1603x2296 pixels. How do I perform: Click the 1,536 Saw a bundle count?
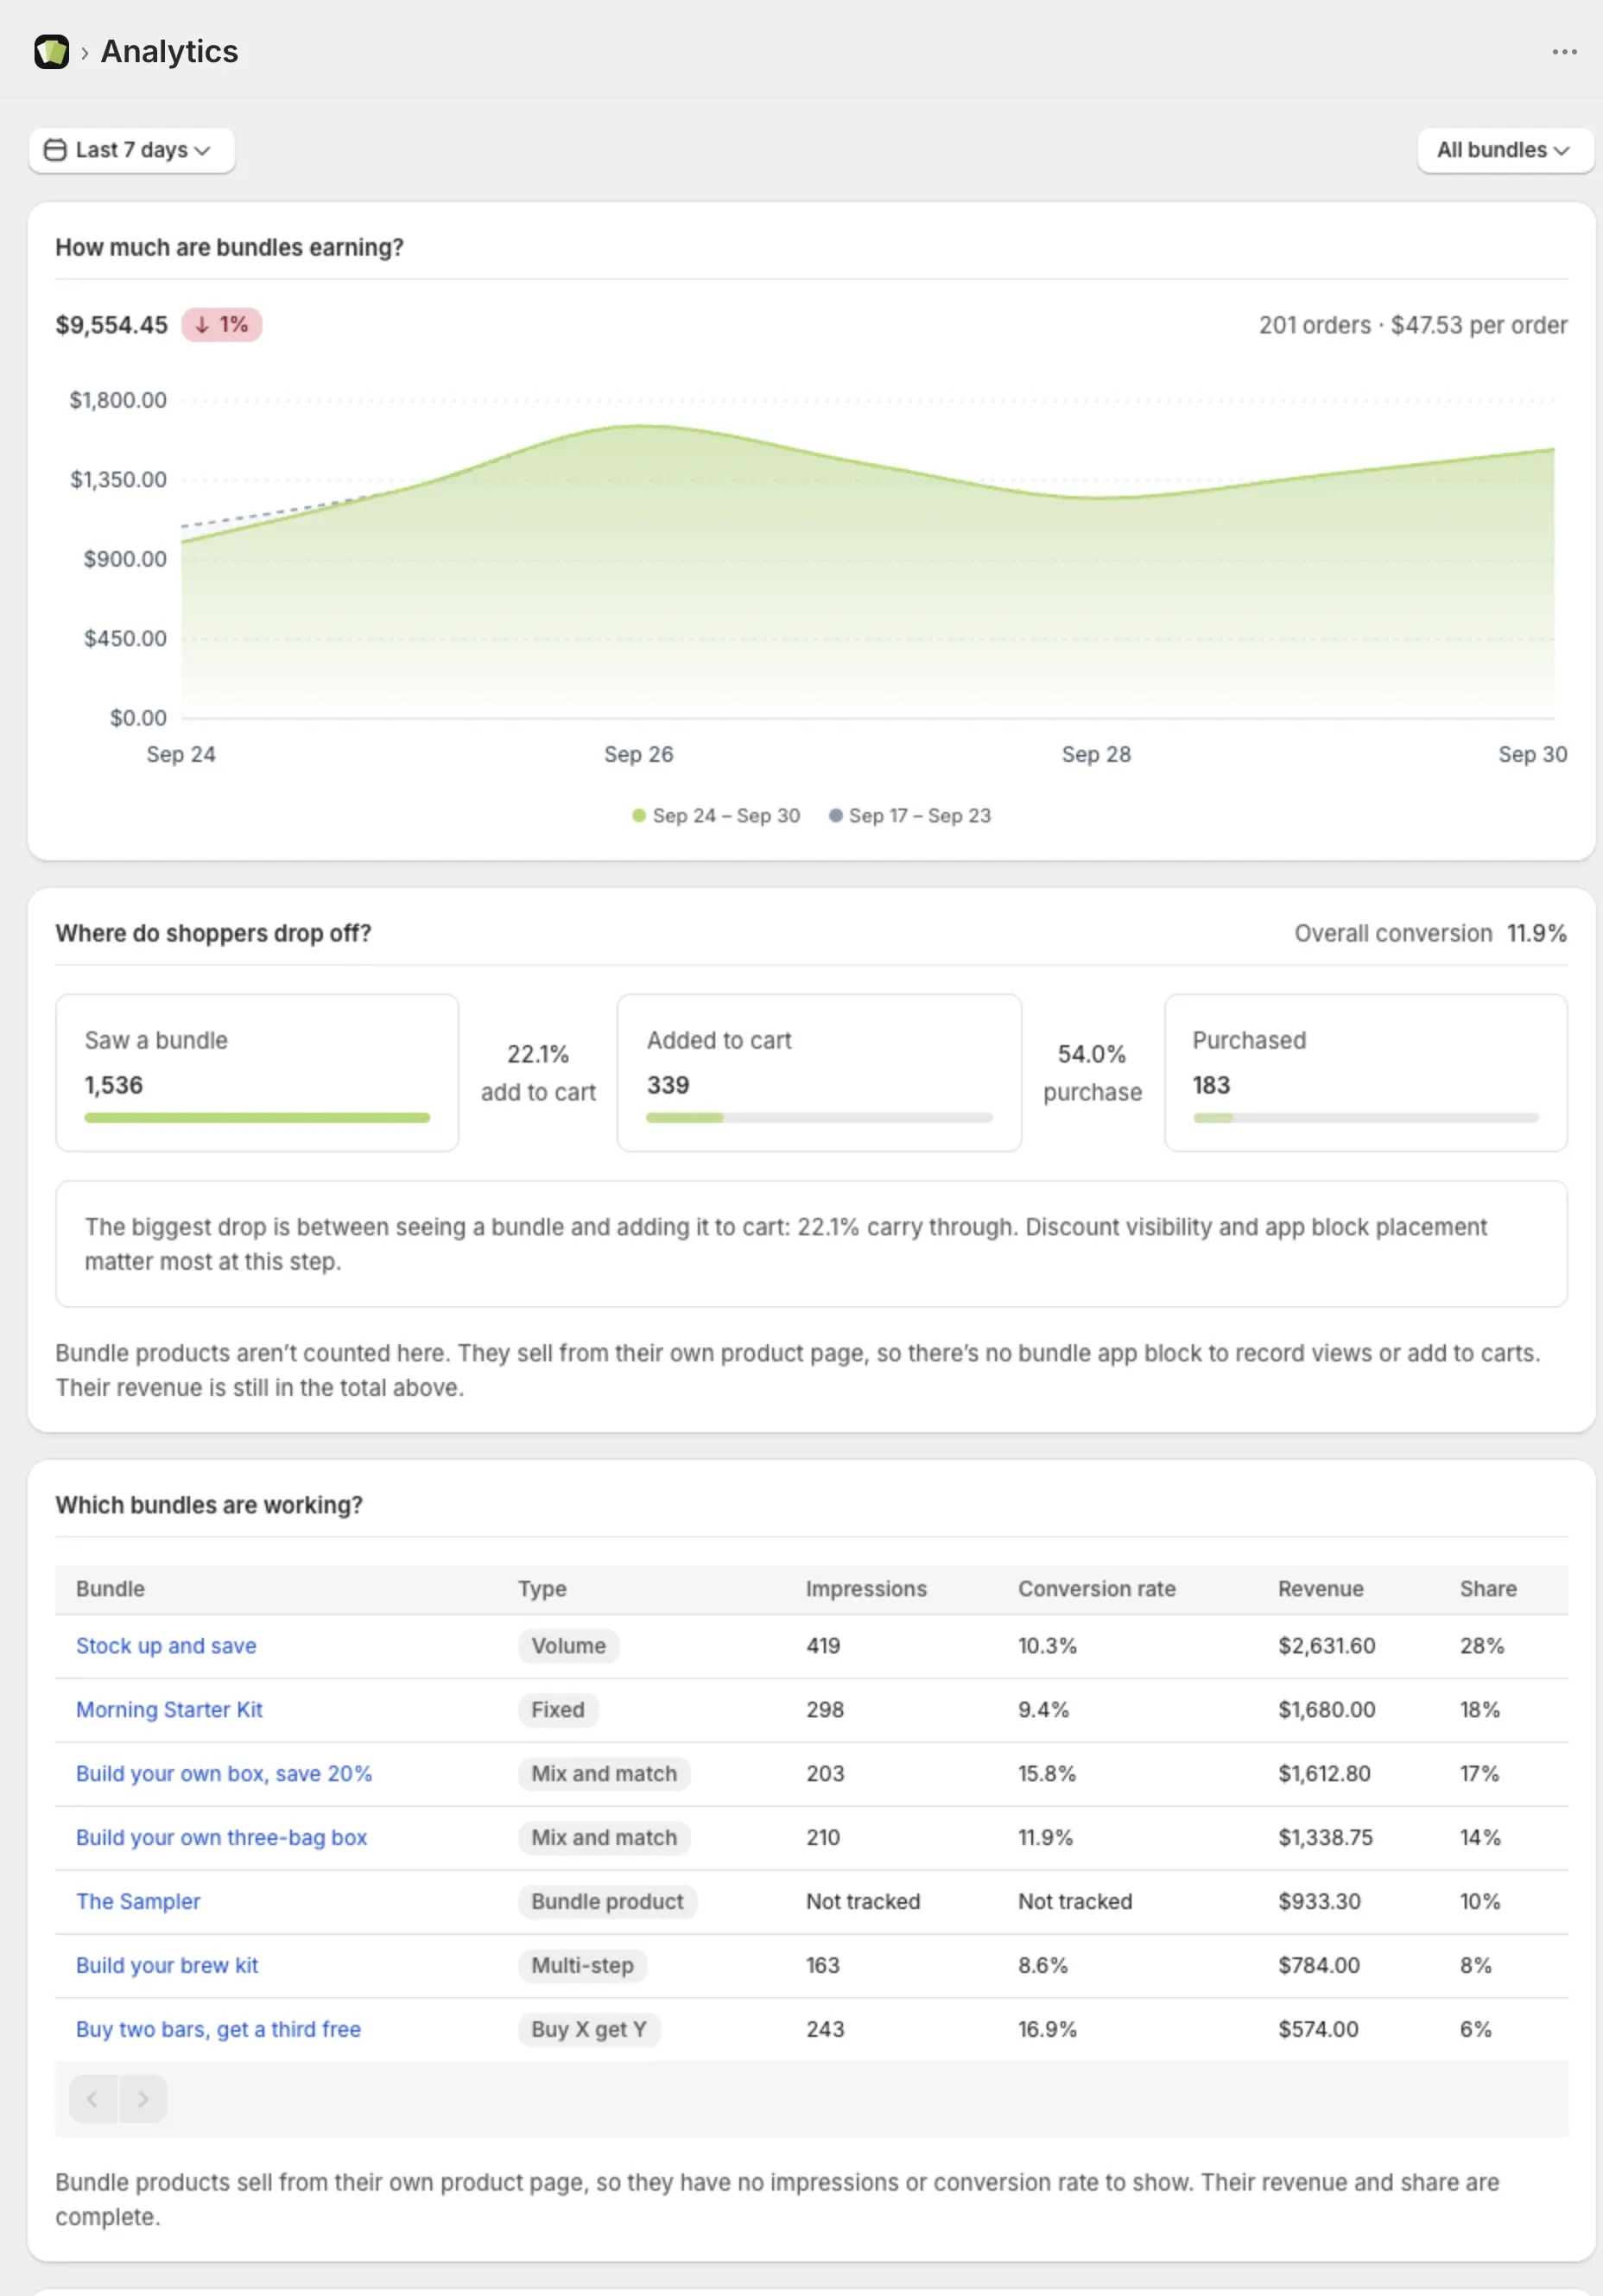point(114,1085)
